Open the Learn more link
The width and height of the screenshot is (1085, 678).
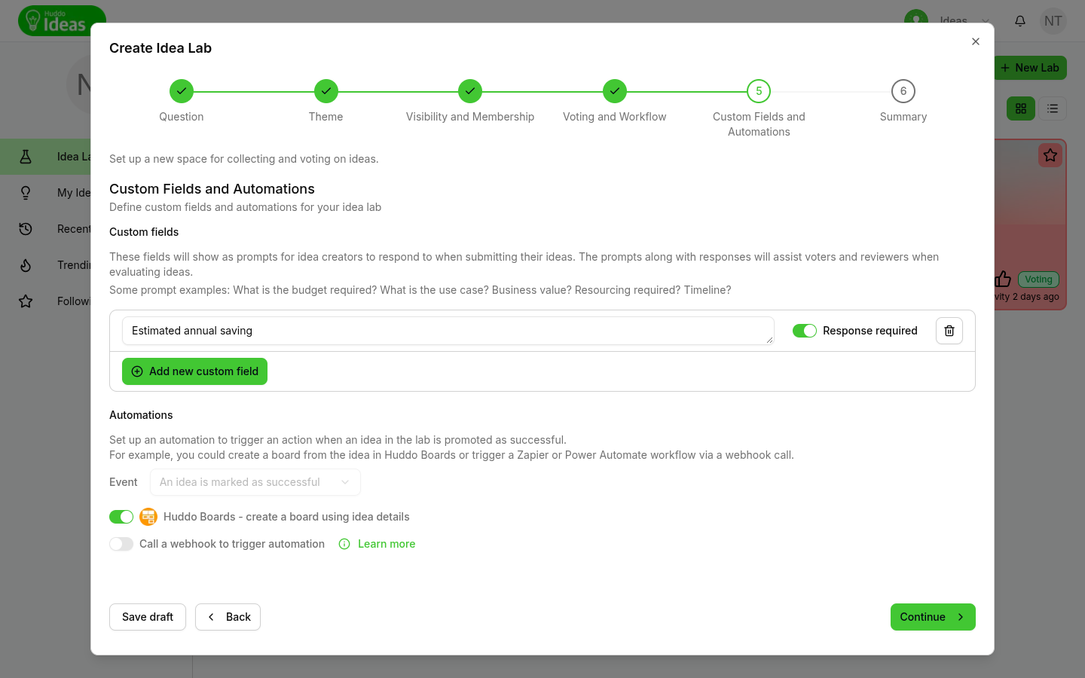(387, 544)
